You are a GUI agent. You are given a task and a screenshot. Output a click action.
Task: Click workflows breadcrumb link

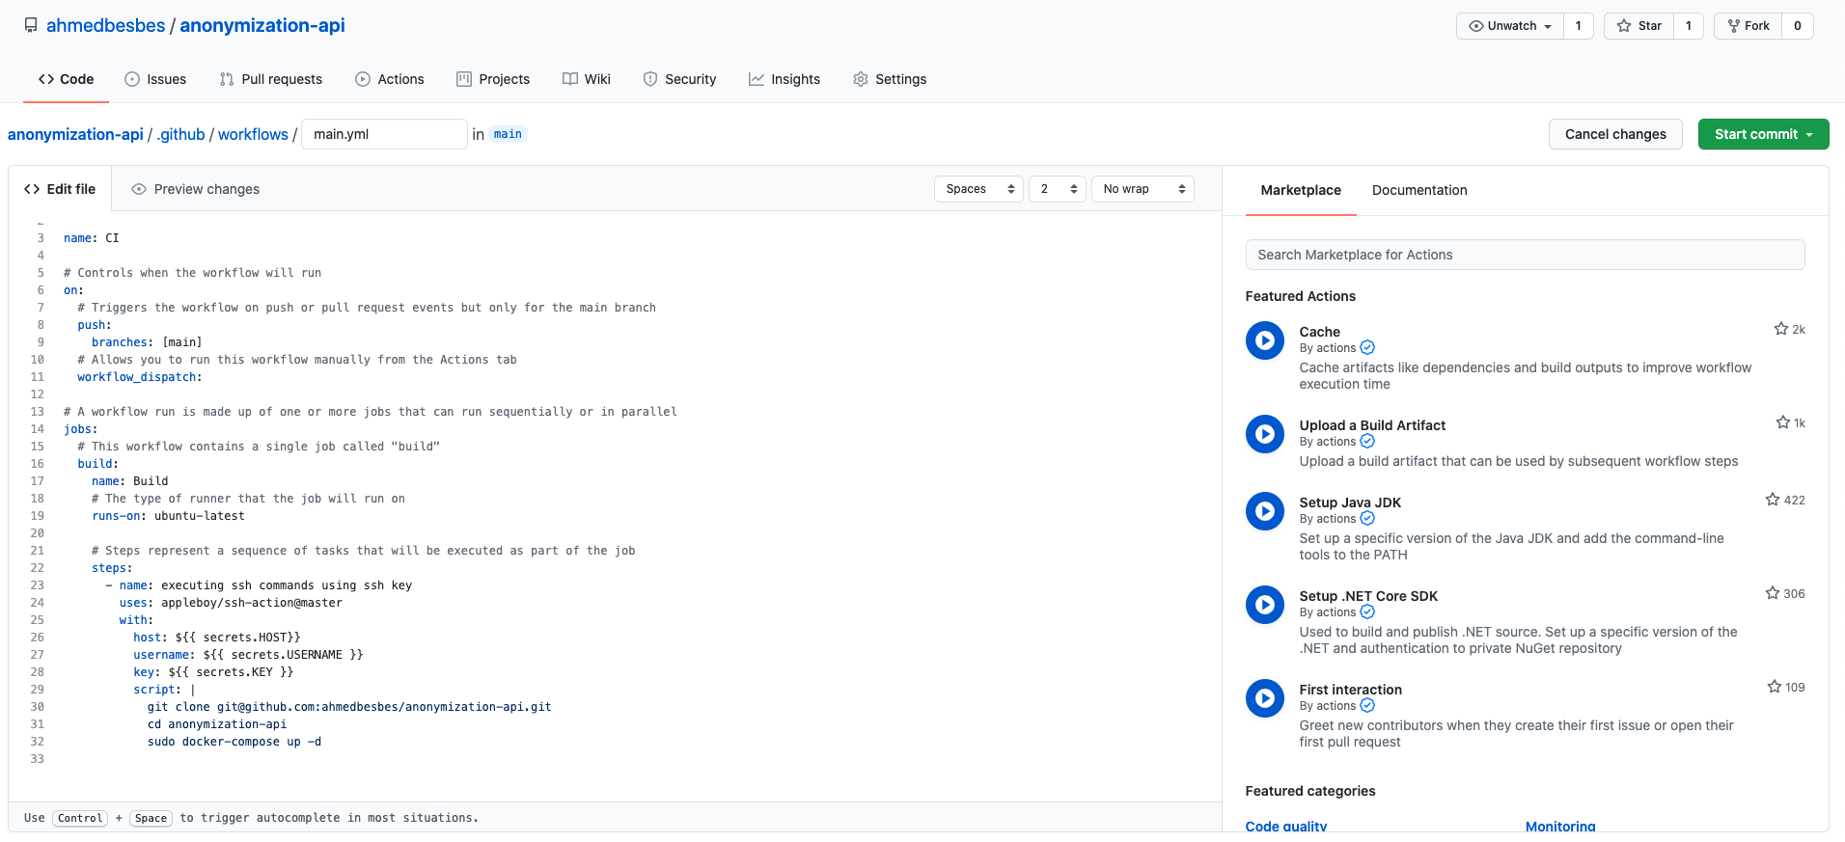point(253,134)
